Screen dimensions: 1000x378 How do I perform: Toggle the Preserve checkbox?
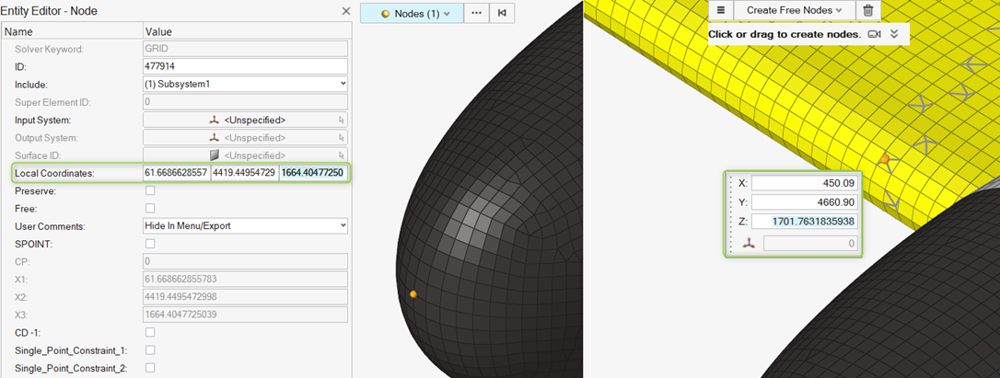pyautogui.click(x=150, y=190)
